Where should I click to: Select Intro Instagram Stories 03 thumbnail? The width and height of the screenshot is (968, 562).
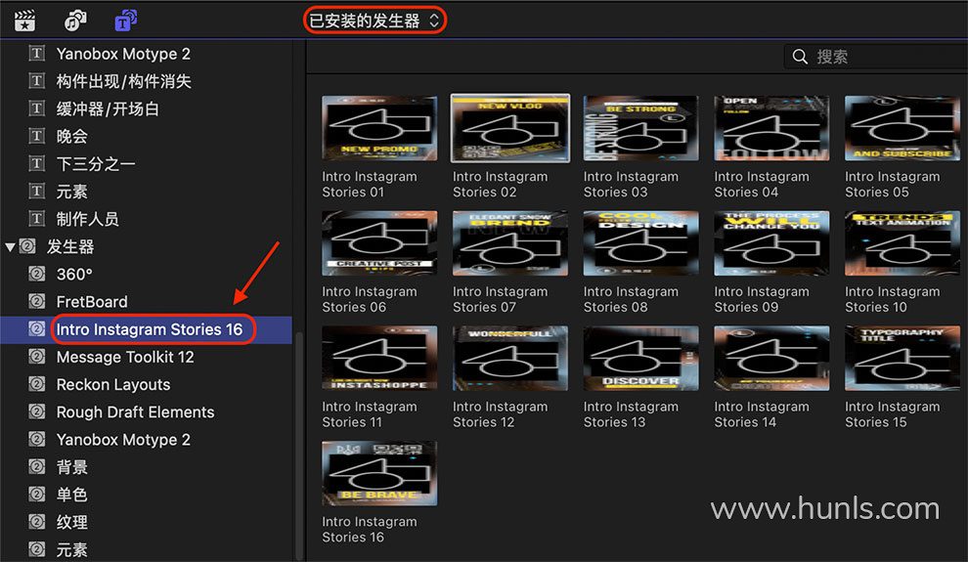pos(640,128)
